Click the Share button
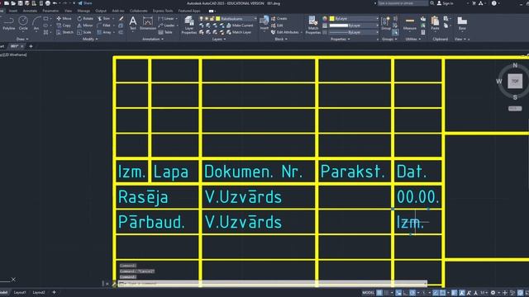529x297 pixels. click(x=85, y=3)
